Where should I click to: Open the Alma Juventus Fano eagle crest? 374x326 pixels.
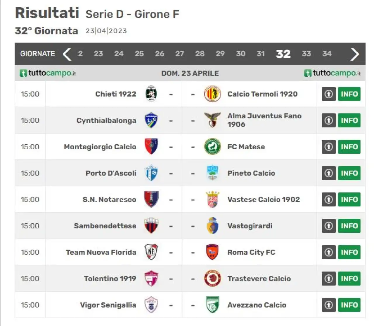pyautogui.click(x=212, y=120)
